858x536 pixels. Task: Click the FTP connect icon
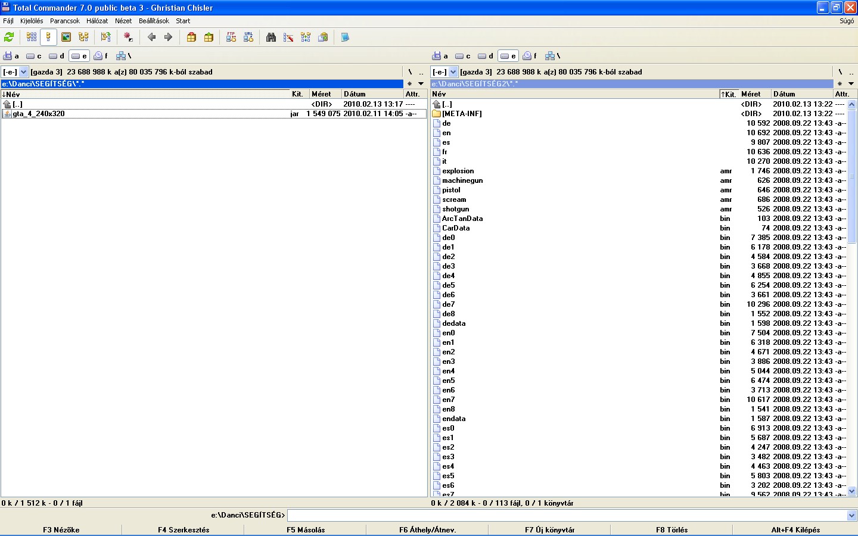point(231,37)
